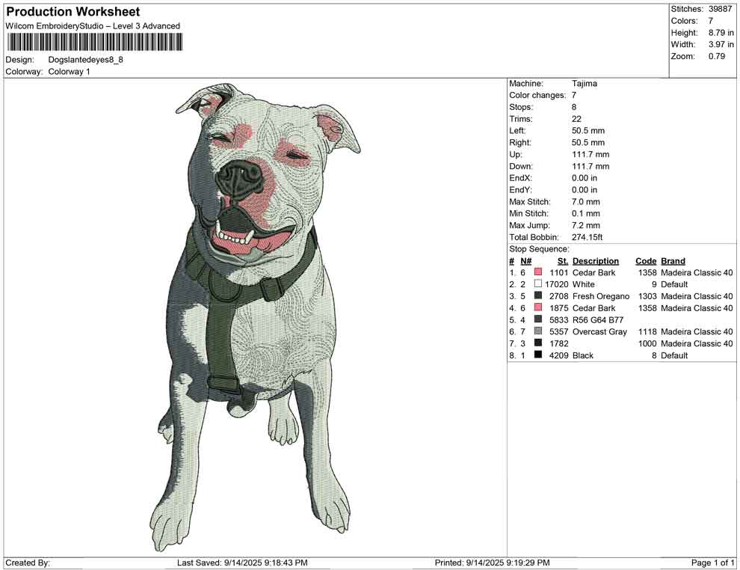Click the Fresh Oregano 2708 color swatch
740x570 pixels.
(538, 296)
